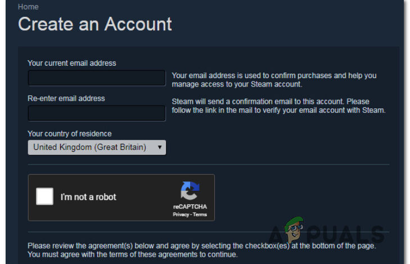
Task: Click the email usage explanation paragraph
Action: [274, 80]
